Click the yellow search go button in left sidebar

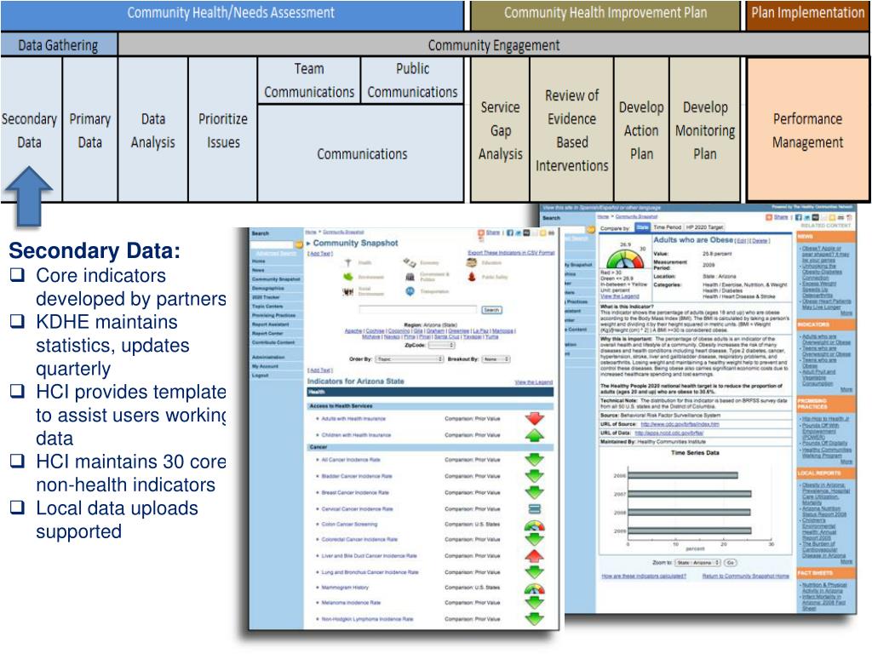pyautogui.click(x=299, y=244)
